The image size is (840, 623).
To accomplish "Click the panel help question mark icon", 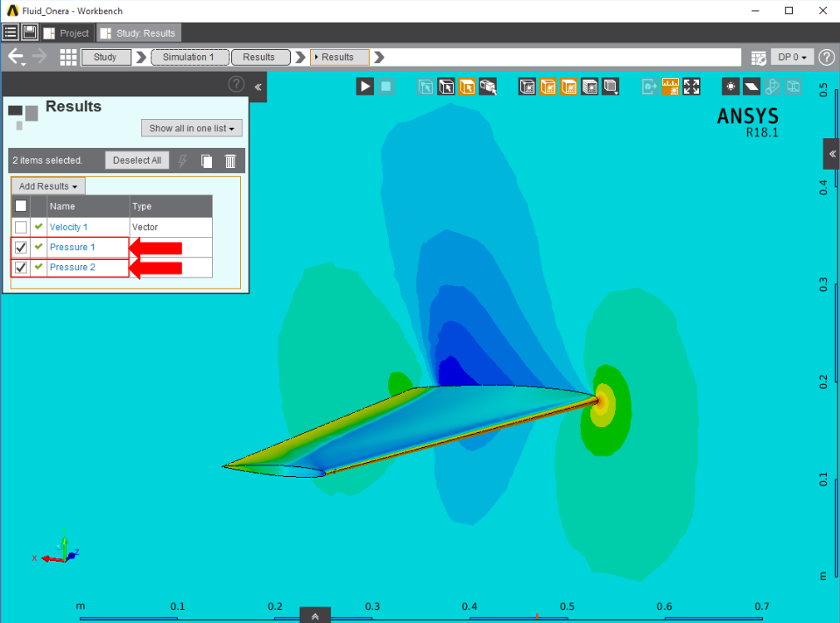I will click(236, 84).
